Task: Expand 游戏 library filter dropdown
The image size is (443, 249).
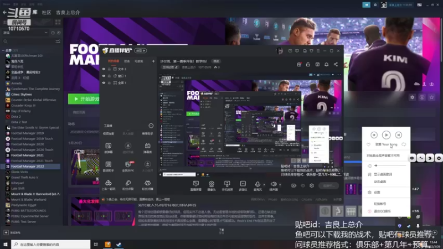Action: (x=25, y=33)
